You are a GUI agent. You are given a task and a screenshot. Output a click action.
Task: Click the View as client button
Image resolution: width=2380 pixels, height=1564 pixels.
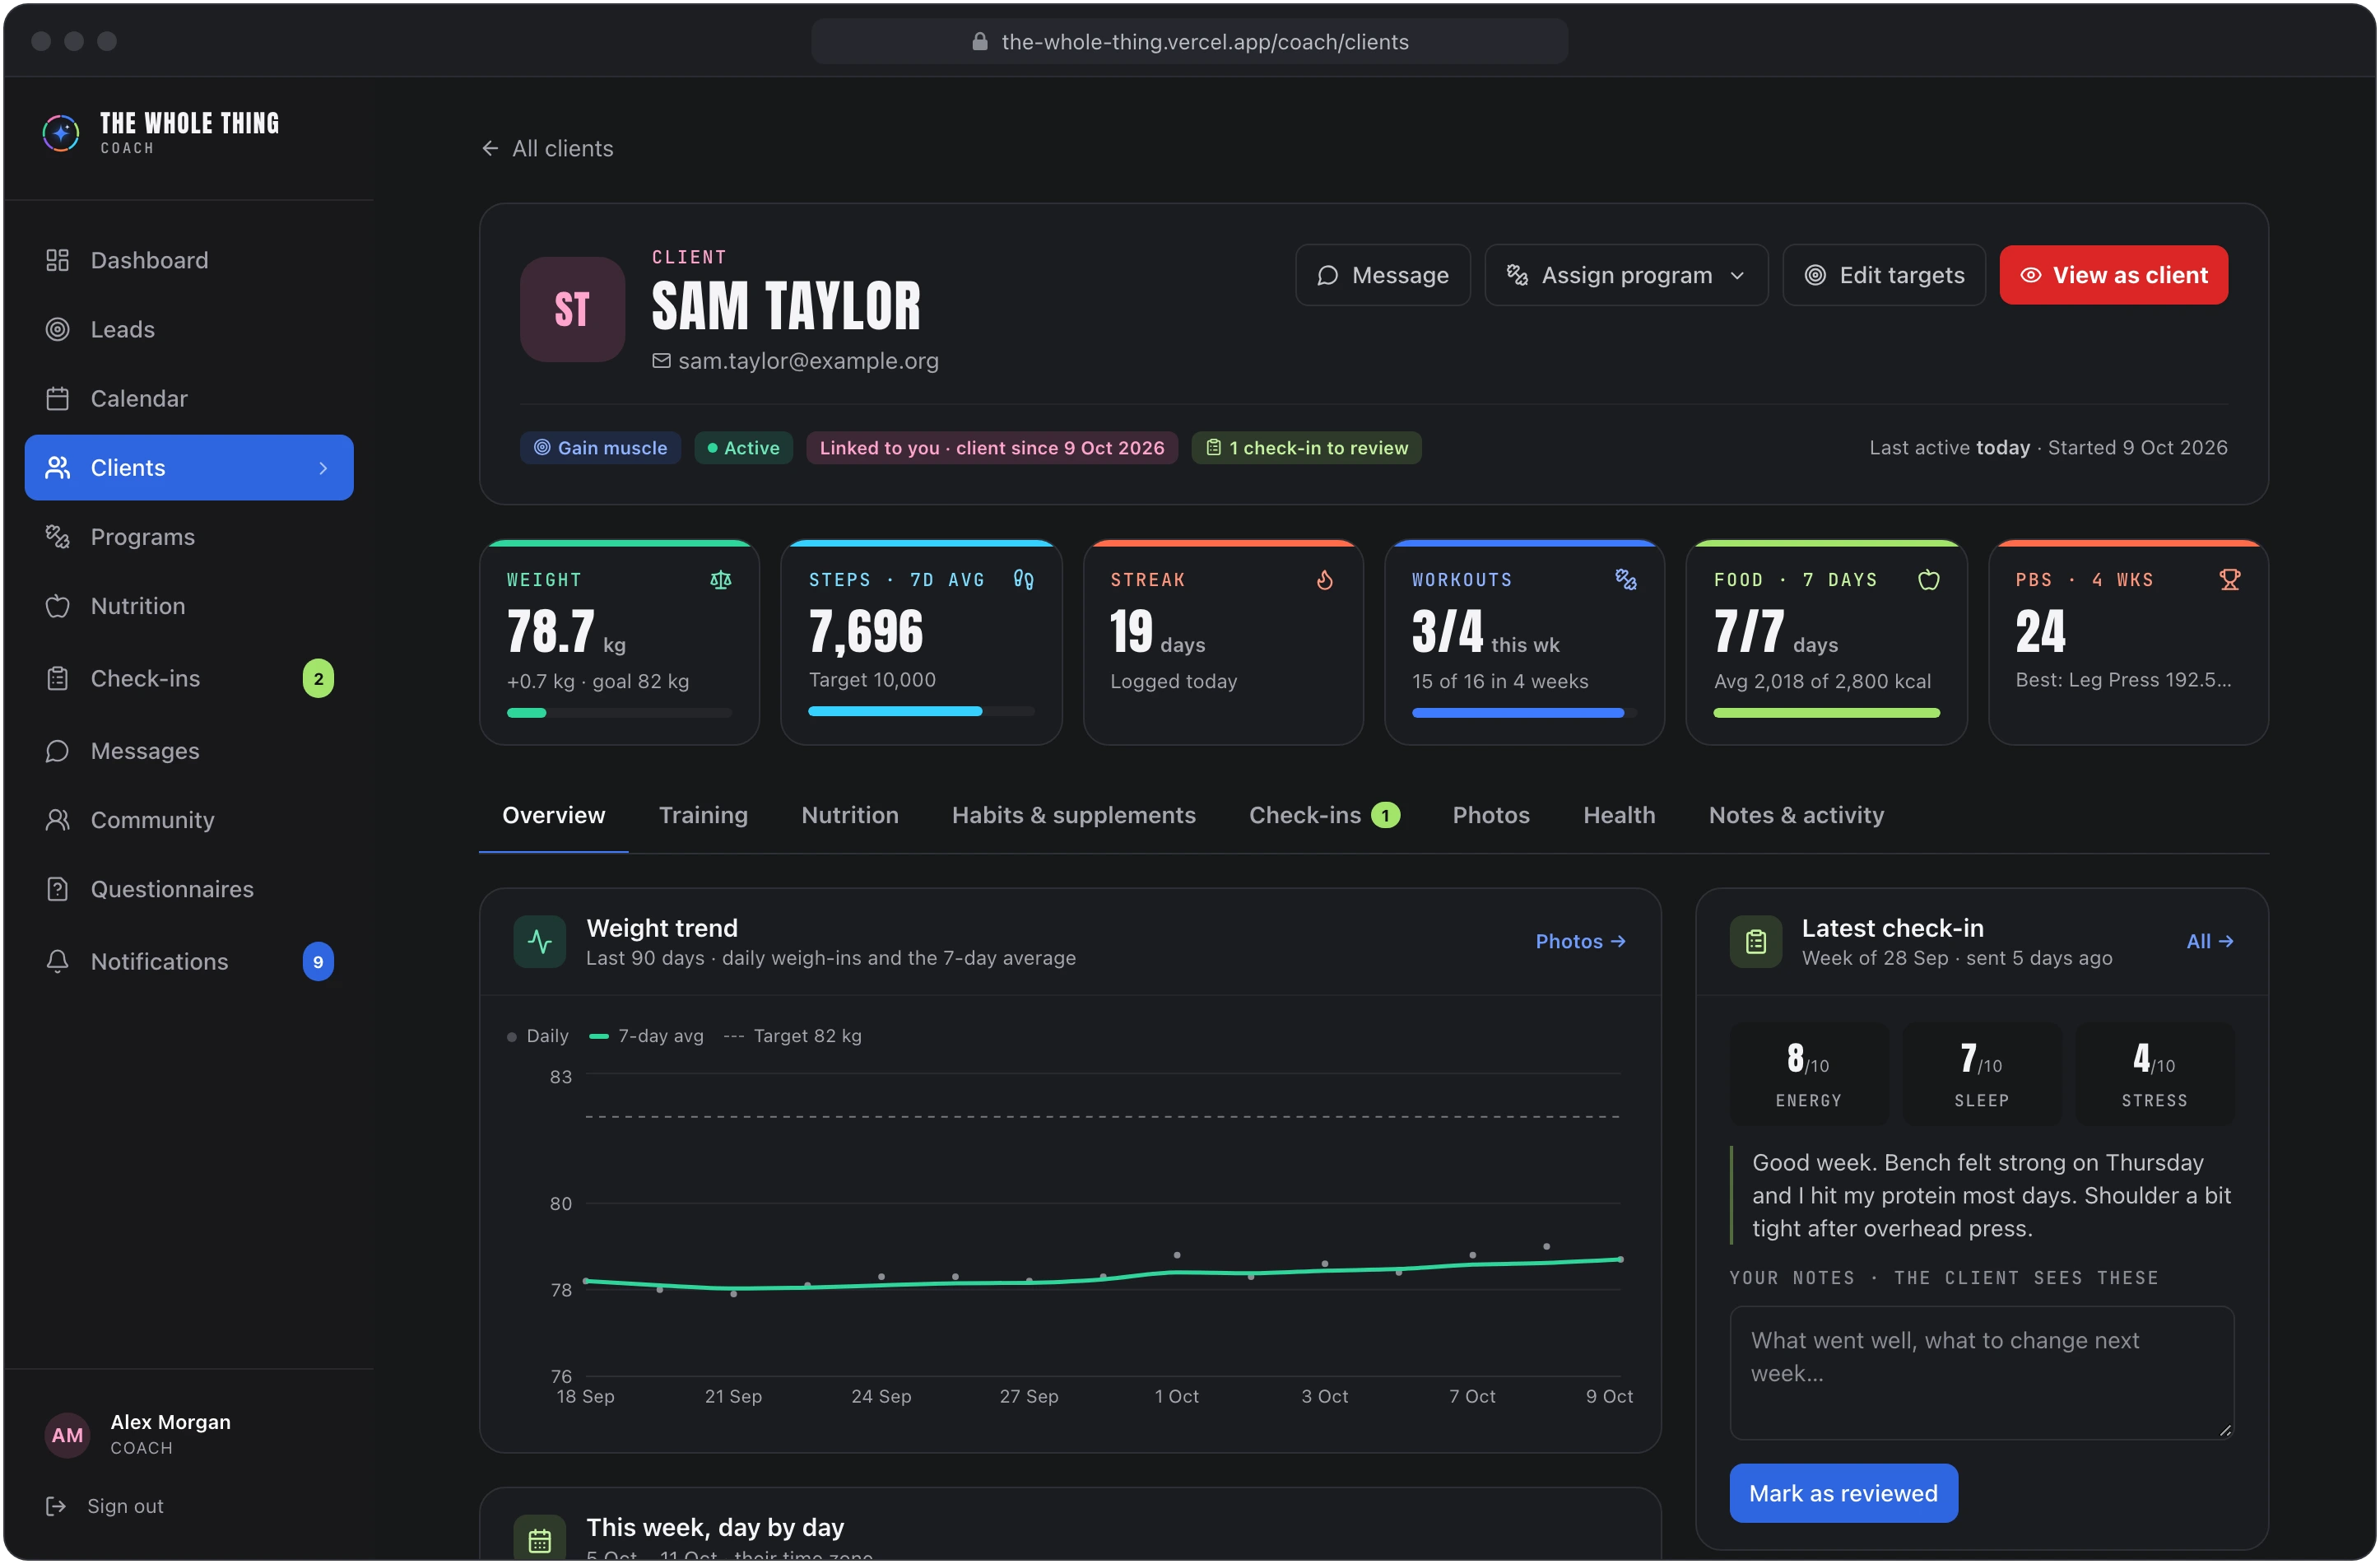click(2113, 275)
